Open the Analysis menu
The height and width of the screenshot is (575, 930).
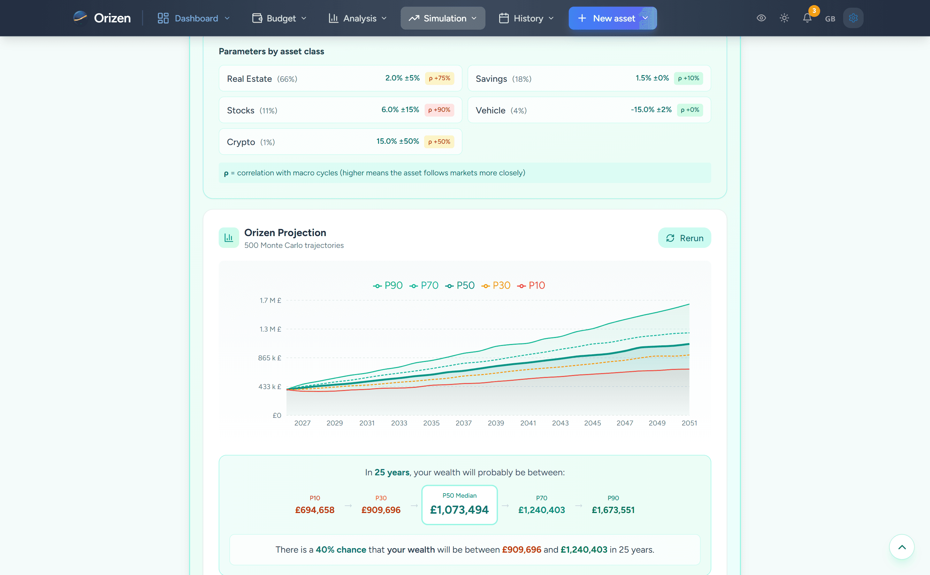click(358, 18)
